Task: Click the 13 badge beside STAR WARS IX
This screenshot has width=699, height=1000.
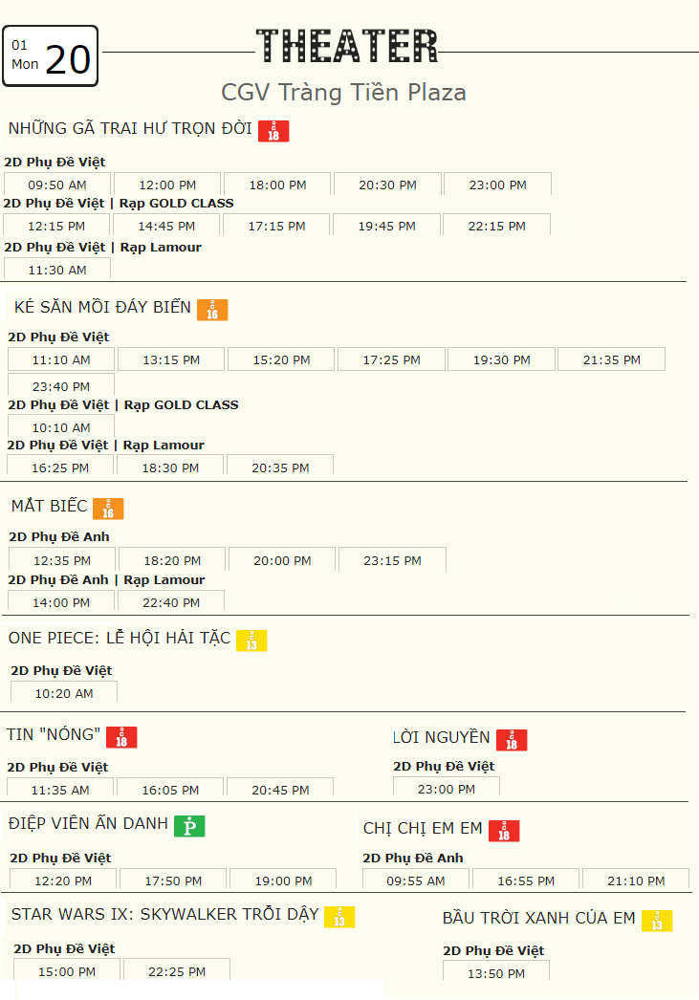Action: pyautogui.click(x=339, y=917)
